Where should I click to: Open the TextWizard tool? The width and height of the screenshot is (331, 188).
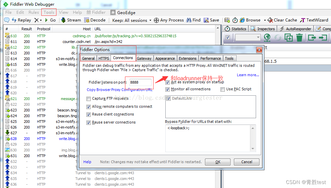pyautogui.click(x=314, y=20)
